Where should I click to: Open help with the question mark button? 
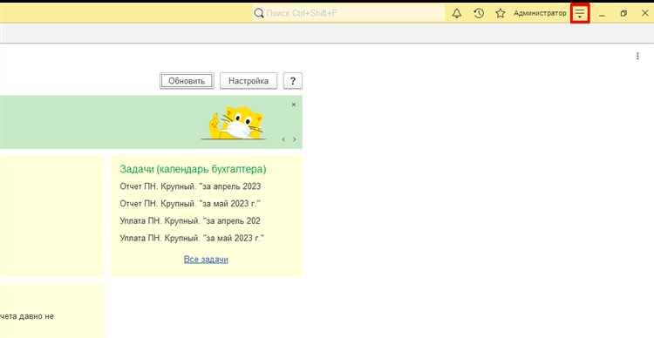[292, 81]
